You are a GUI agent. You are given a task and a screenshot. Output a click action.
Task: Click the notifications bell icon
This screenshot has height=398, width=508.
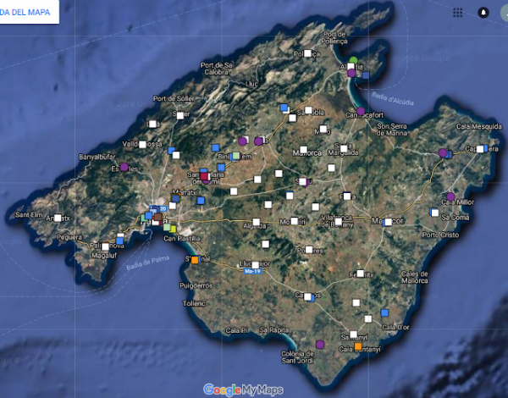[x=483, y=13]
